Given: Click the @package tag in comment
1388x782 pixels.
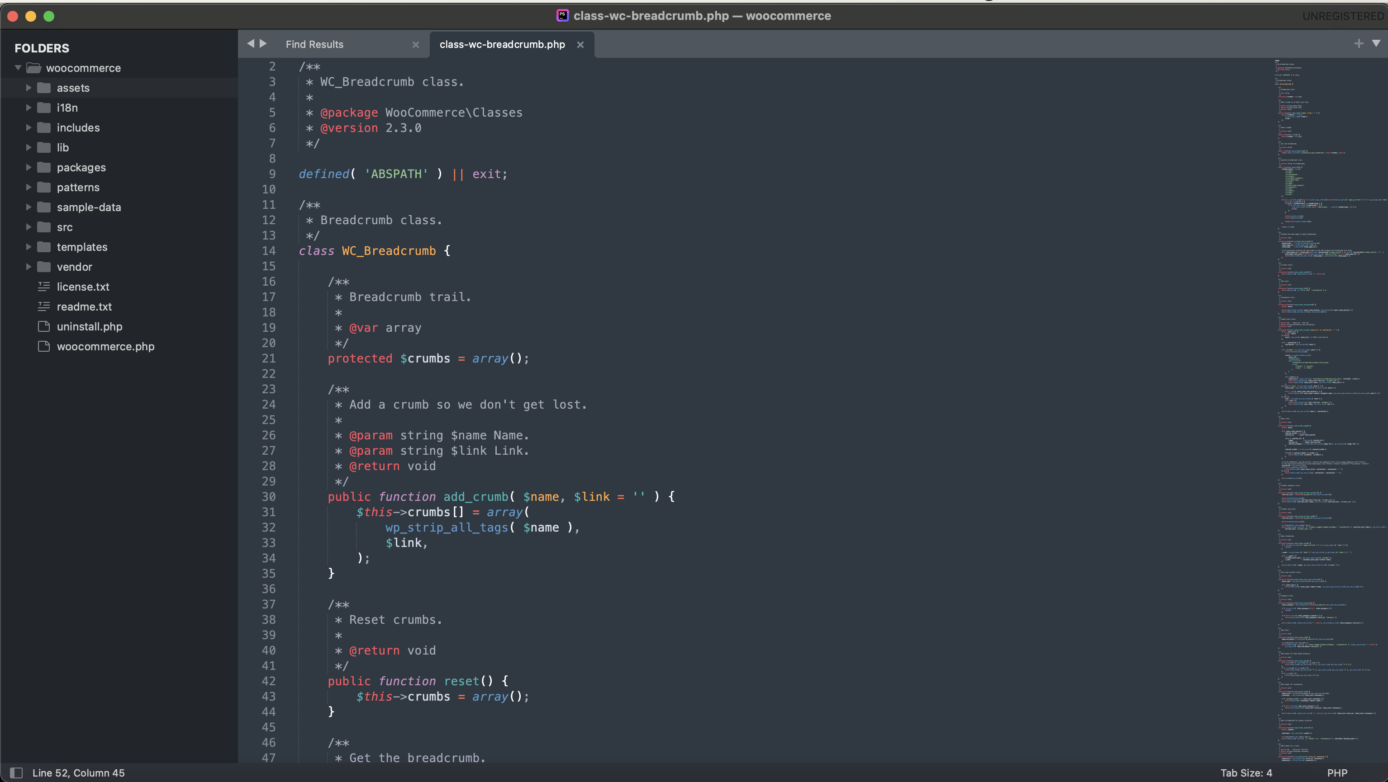Looking at the screenshot, I should point(349,113).
